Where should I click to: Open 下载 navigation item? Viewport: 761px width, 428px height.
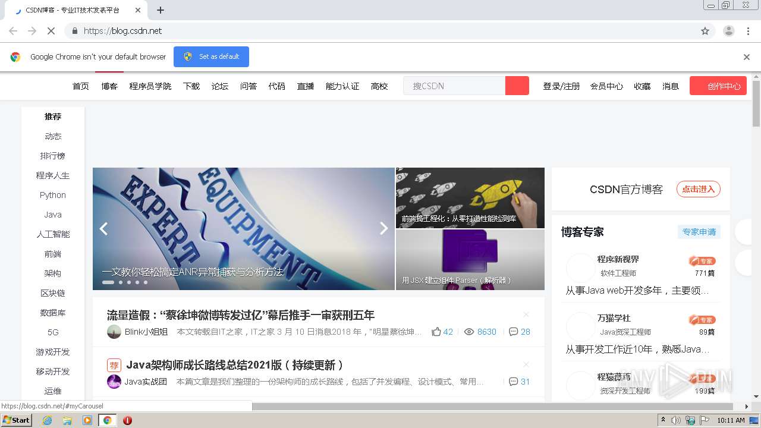(x=191, y=86)
